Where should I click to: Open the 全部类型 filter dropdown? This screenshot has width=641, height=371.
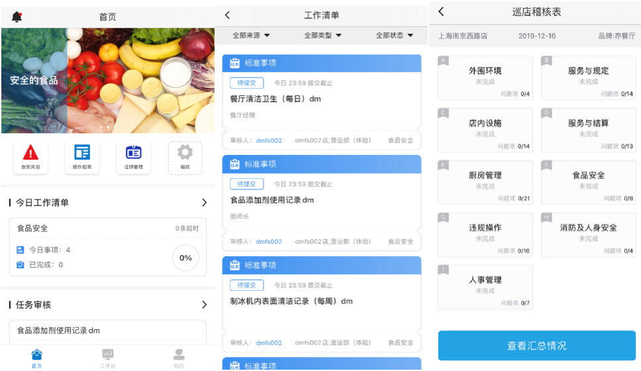point(322,36)
